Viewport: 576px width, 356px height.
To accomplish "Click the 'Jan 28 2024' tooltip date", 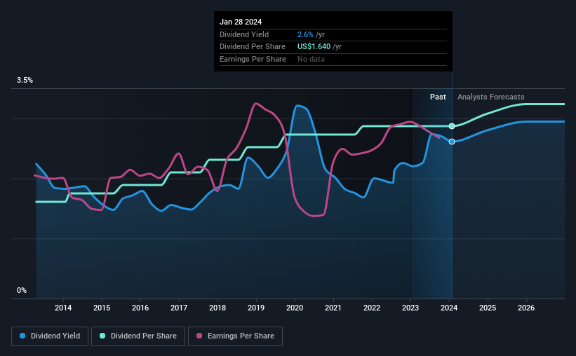I will 241,22.
